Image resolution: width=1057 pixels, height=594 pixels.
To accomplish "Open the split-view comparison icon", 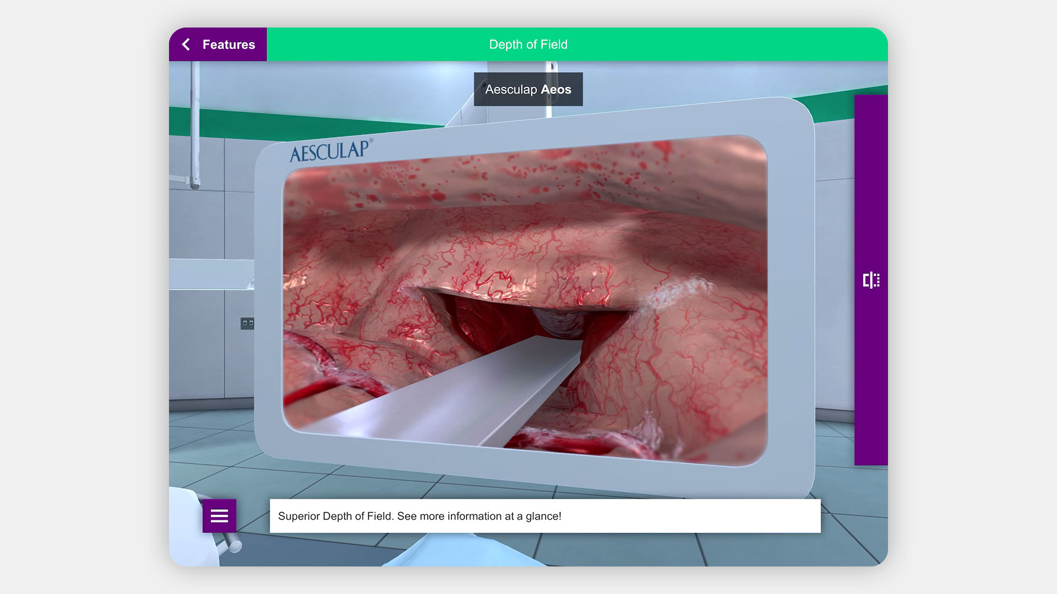I will pos(871,280).
